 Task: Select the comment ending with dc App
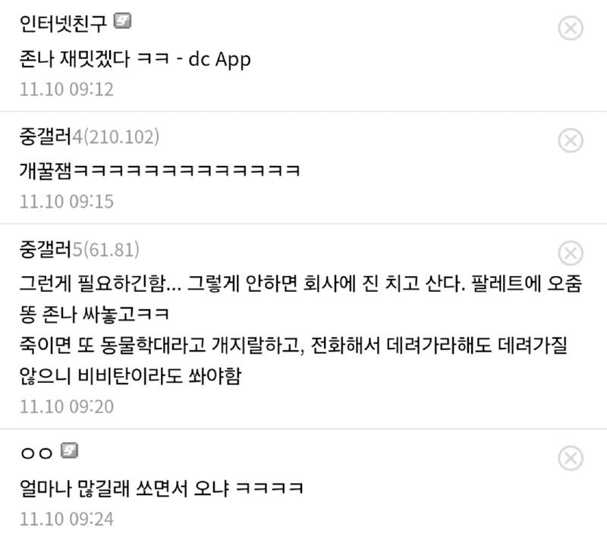click(x=135, y=59)
